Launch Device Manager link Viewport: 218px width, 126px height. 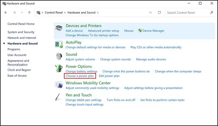pyautogui.click(x=153, y=31)
